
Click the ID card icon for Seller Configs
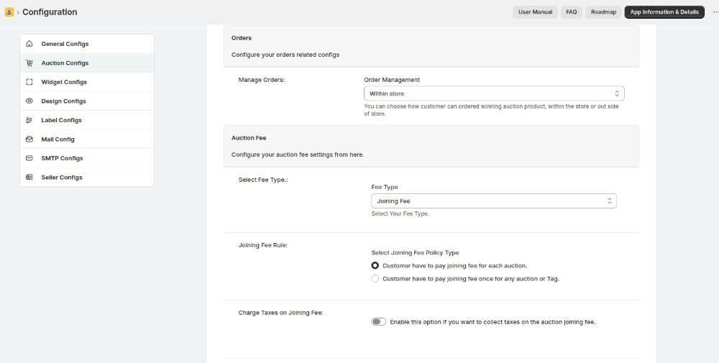29,177
